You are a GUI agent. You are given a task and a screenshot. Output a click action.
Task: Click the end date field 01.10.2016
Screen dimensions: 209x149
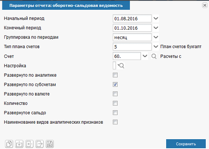click(132, 28)
